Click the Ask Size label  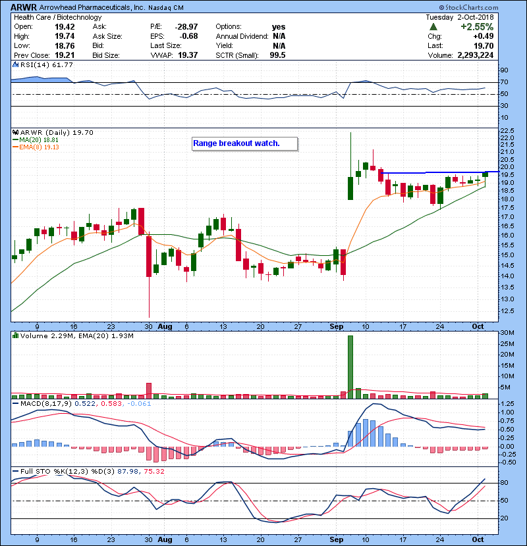pos(107,36)
